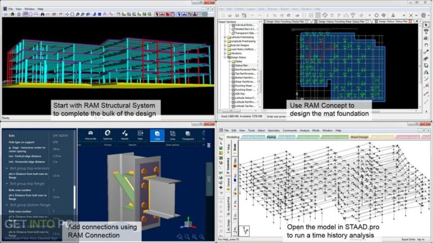Click first red column icon in RAM Structural
Screen dimensions: 433x243
point(157,14)
